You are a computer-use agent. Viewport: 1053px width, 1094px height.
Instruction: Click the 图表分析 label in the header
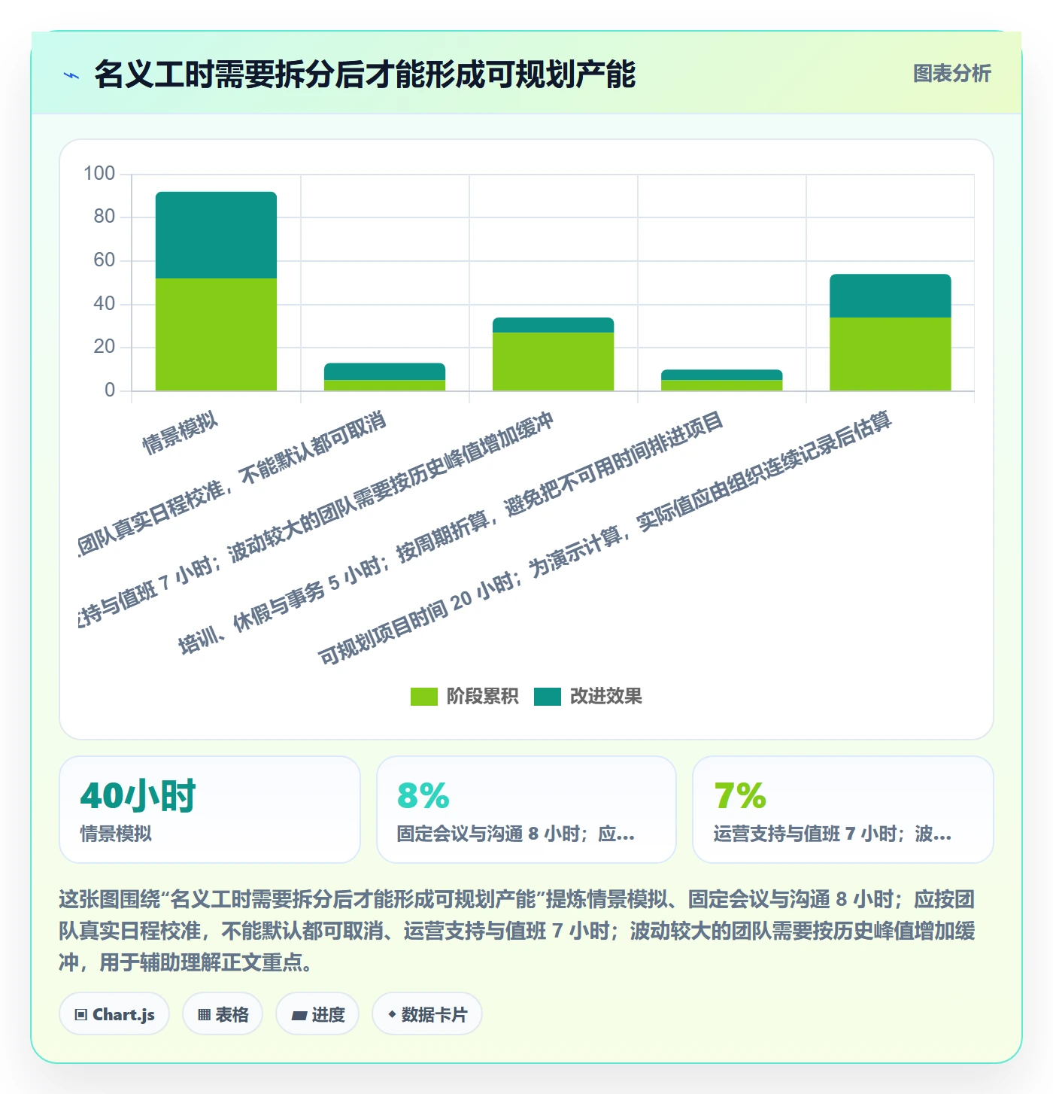951,73
